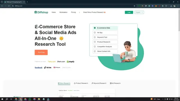
Task: Go to the Pricing page
Action: [73, 12]
